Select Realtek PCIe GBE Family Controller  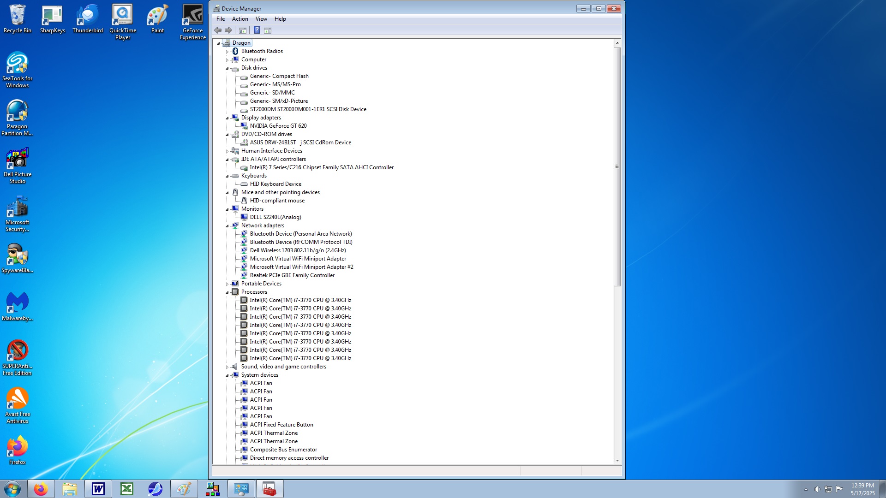[292, 275]
